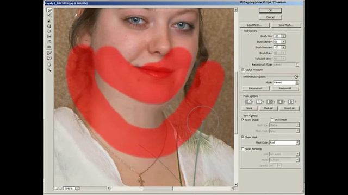348x195 pixels.
Task: Uncheck Show Mask option
Action: tap(243, 137)
